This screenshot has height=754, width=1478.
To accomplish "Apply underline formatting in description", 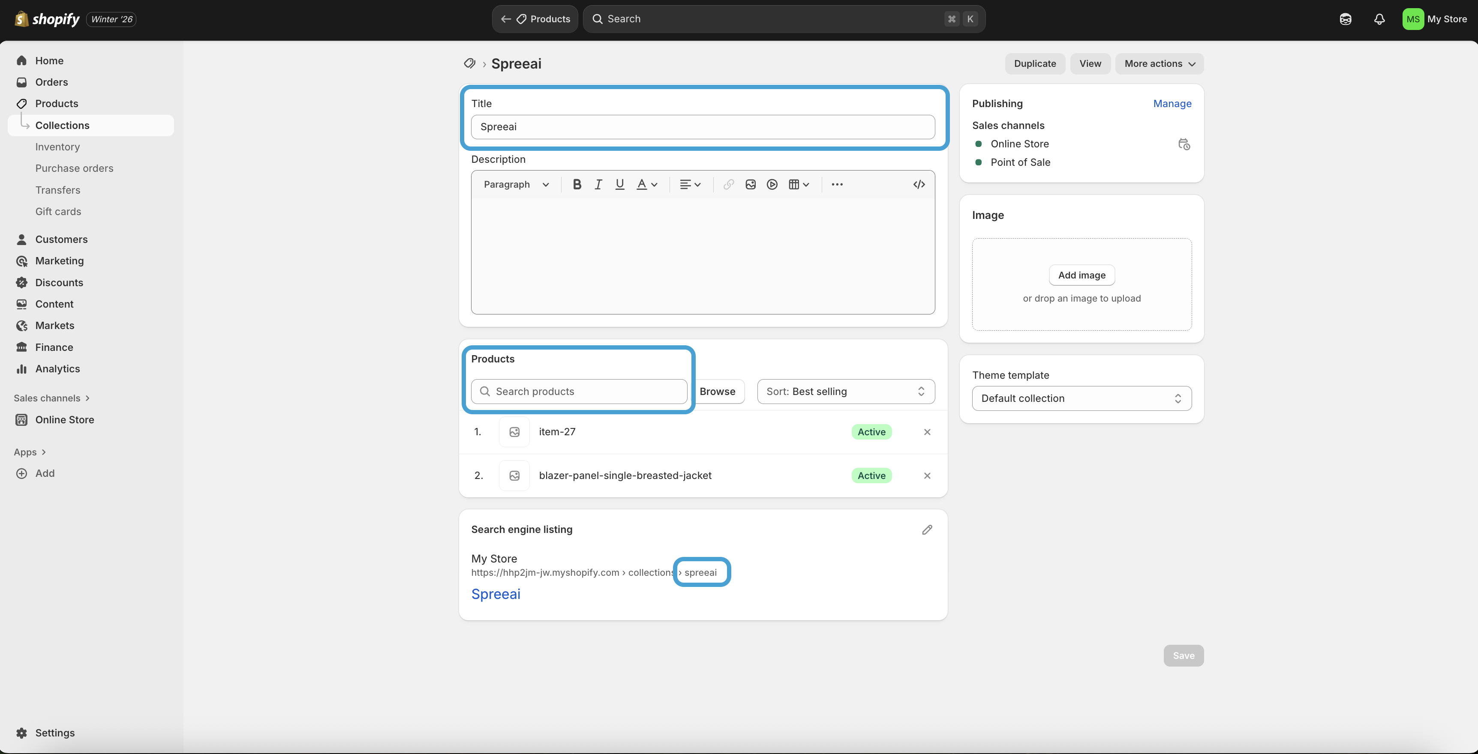I will tap(620, 184).
